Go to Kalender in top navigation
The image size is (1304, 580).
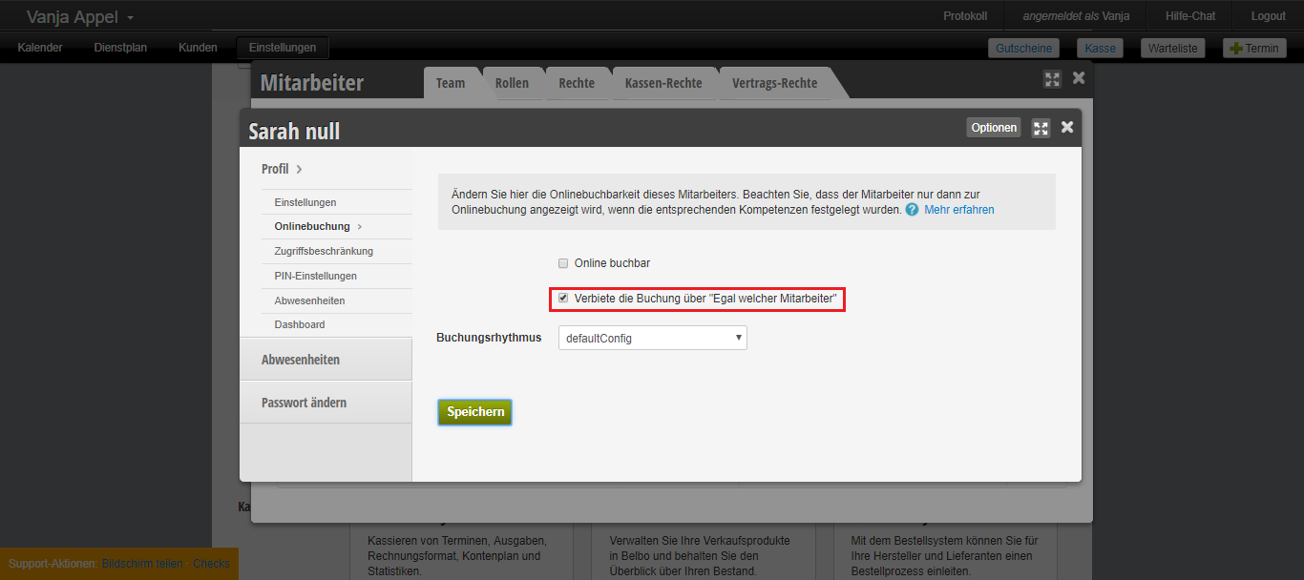pos(40,48)
